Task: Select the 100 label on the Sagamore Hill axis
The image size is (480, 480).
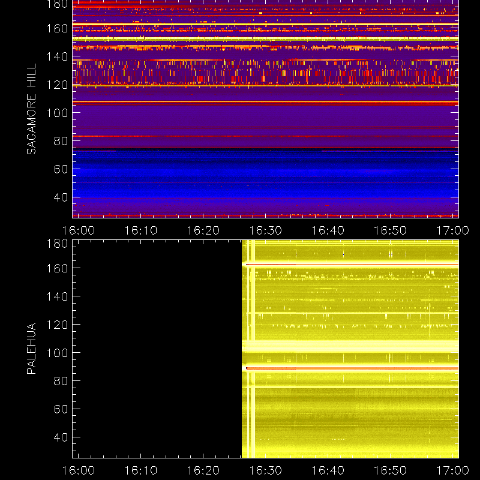Action: [57, 113]
